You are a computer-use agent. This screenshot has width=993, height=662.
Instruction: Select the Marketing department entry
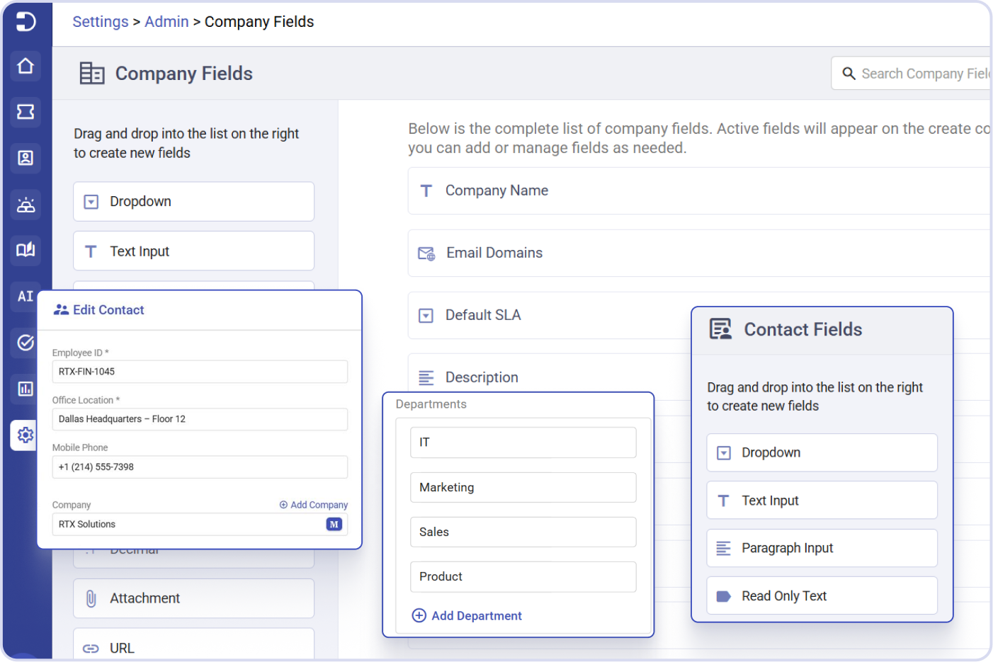pyautogui.click(x=523, y=488)
